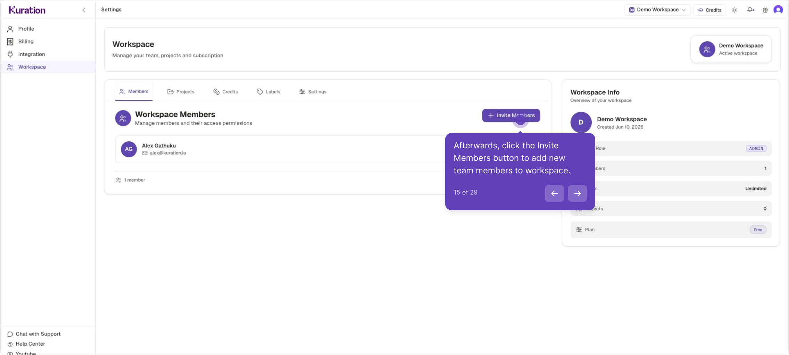The height and width of the screenshot is (355, 789).
Task: Click the Integration plug icon
Action: [10, 54]
